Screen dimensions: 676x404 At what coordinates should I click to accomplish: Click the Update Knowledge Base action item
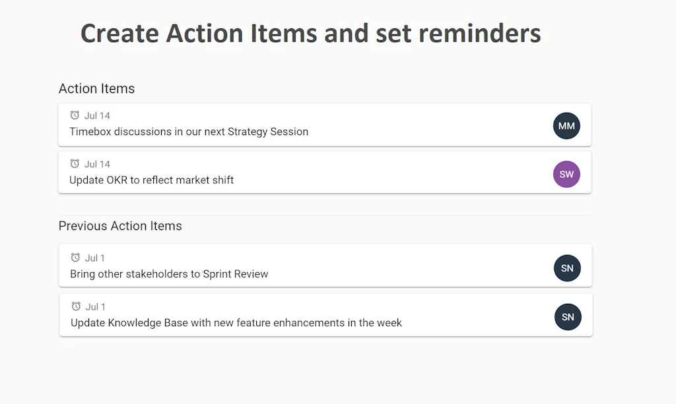pos(236,322)
